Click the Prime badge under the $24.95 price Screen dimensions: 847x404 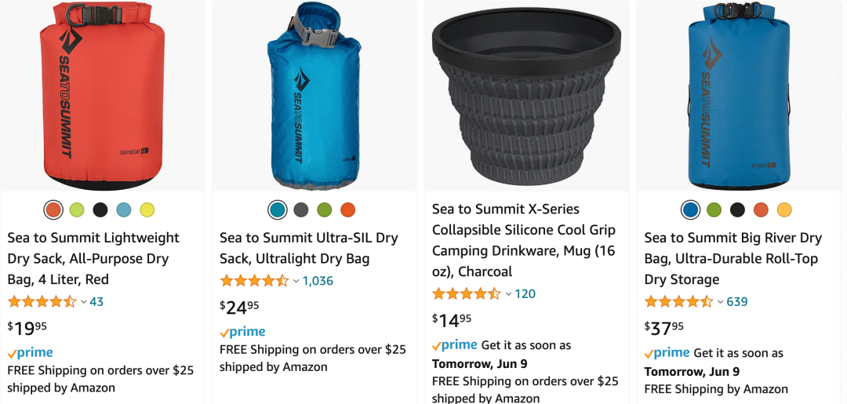pyautogui.click(x=243, y=332)
